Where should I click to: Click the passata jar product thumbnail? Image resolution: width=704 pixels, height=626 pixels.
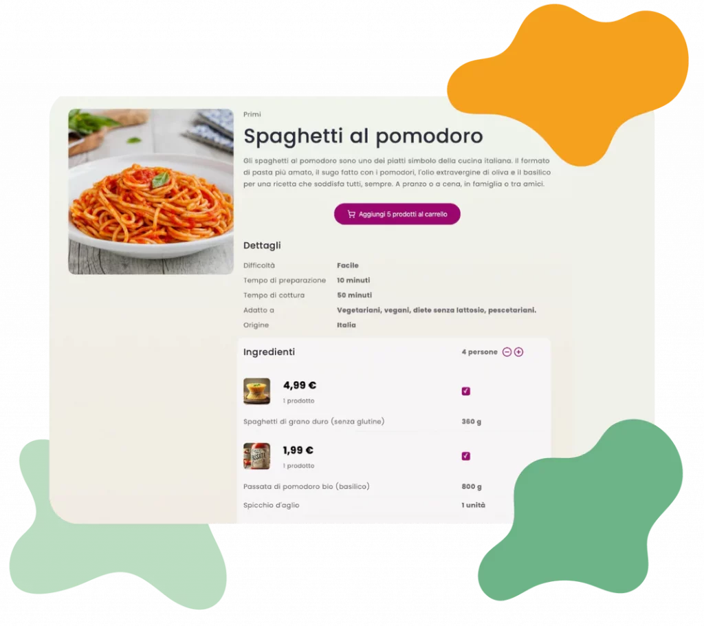click(257, 456)
